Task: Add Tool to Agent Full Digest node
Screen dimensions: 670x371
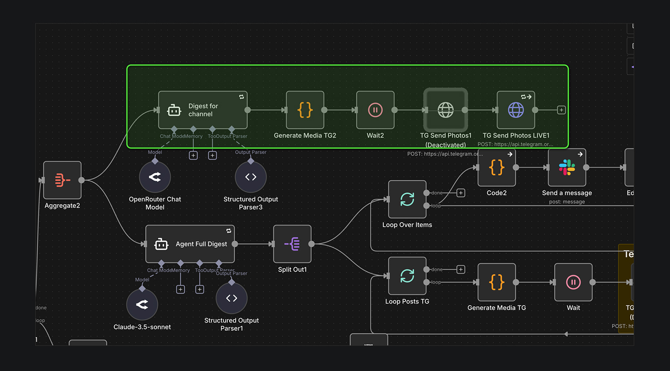Action: tap(199, 289)
